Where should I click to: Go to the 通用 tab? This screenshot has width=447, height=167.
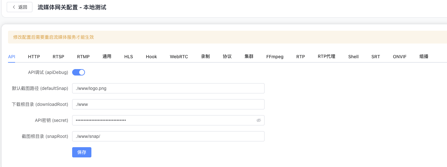(x=107, y=57)
